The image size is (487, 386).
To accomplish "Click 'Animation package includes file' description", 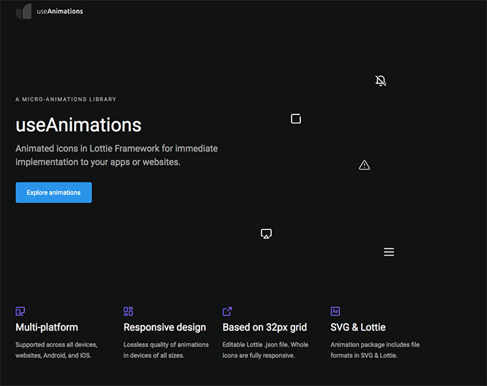I will [x=375, y=350].
